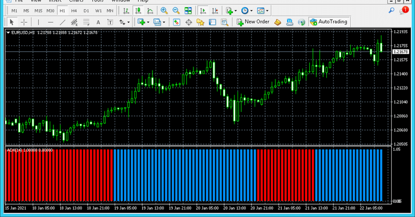Select the Fibonacci retracement tool

[x=86, y=22]
